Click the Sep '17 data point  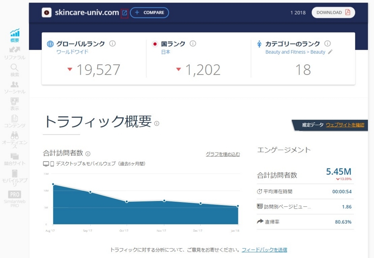tap(91, 192)
